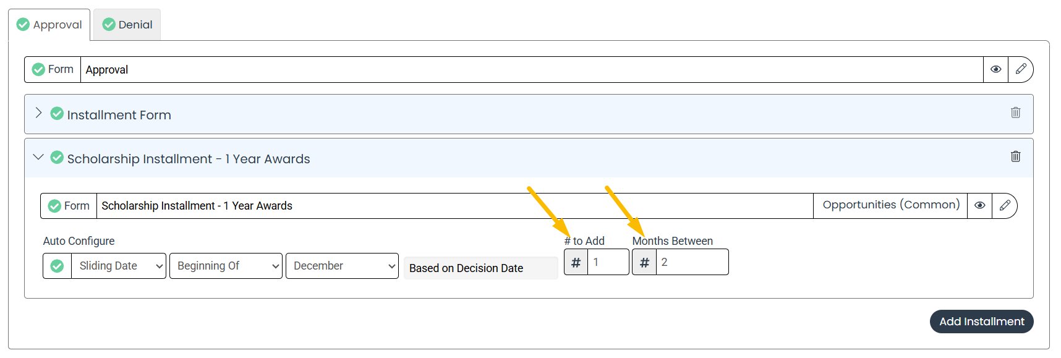Click the green check on Approval tab

coord(23,25)
